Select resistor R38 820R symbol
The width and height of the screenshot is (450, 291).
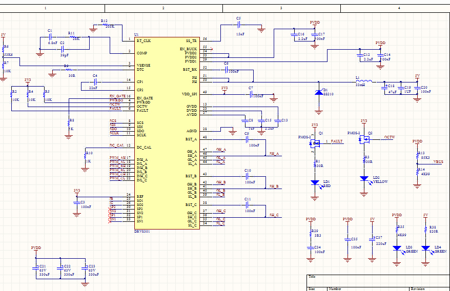[425, 230]
